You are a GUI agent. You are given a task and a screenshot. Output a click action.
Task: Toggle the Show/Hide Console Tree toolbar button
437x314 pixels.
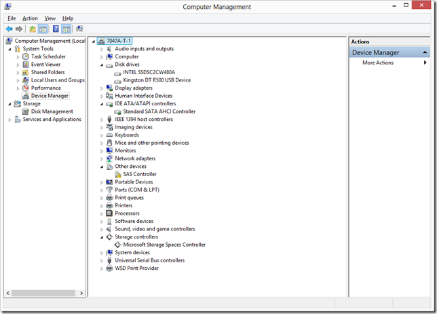point(43,29)
